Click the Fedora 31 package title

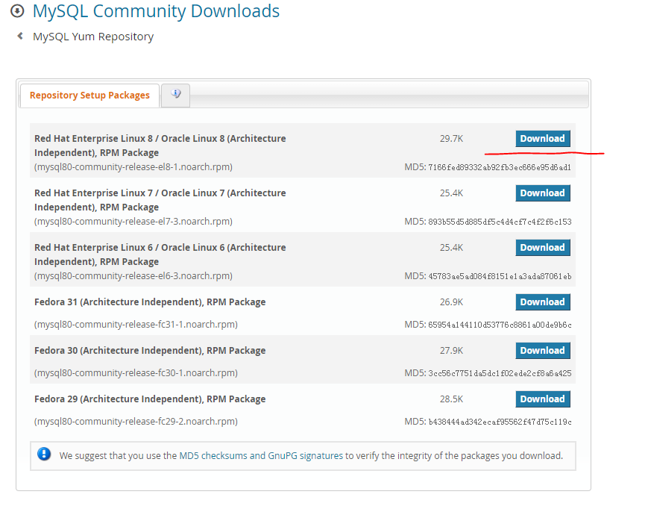click(150, 302)
